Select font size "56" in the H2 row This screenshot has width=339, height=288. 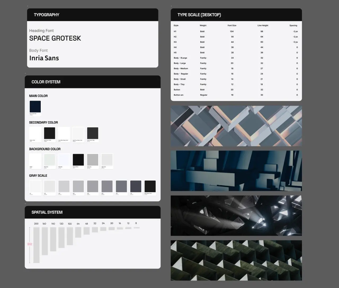[232, 37]
